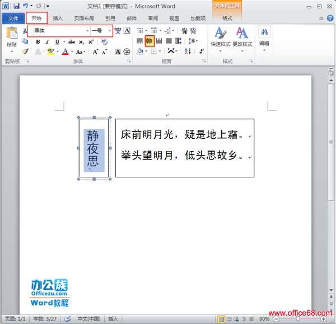Screen dimensions: 336x324
Task: Apply character shading
Action: [118, 51]
